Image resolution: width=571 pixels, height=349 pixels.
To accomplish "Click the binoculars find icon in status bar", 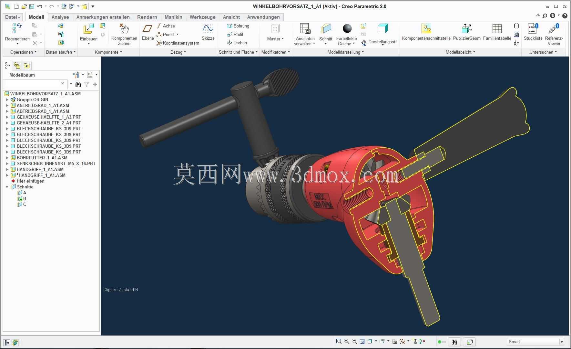I will (x=454, y=342).
